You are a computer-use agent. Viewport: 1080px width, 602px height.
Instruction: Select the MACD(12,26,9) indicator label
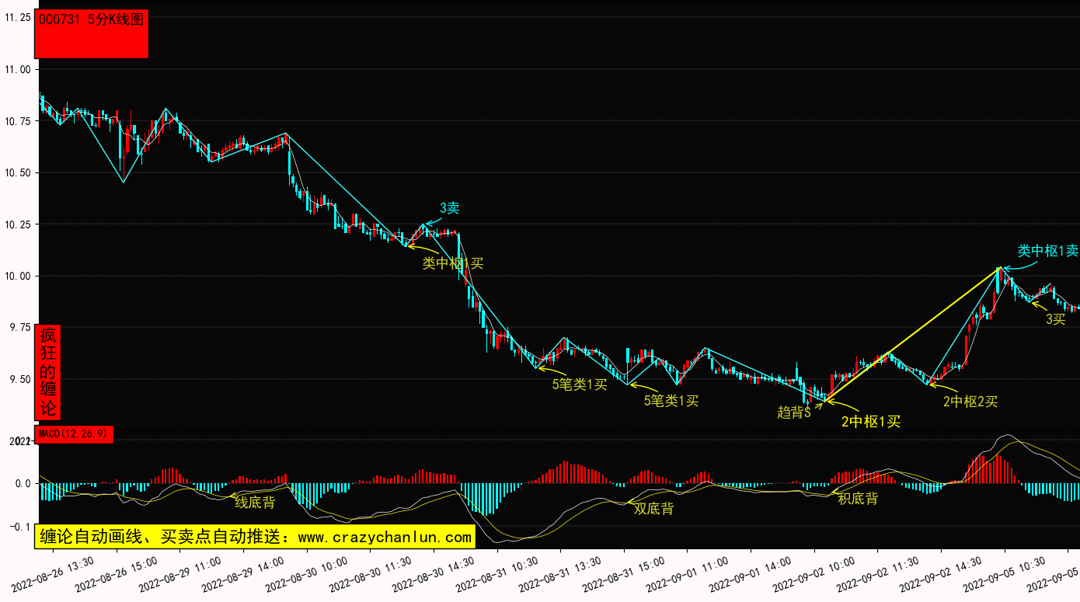pos(74,433)
